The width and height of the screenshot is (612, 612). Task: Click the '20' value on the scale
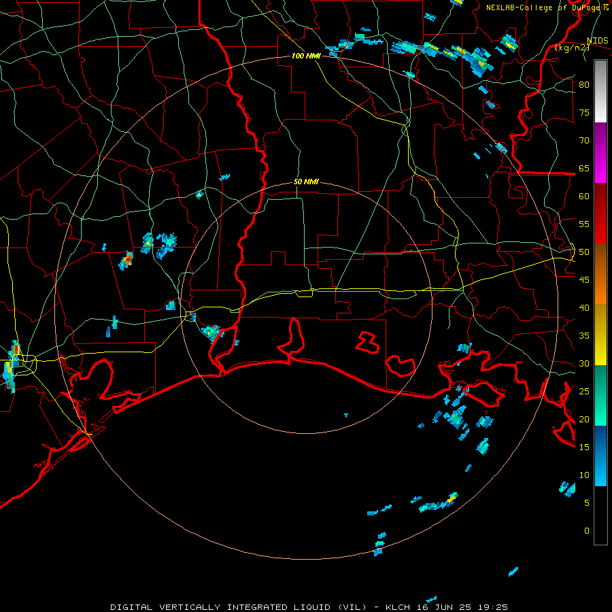[584, 419]
